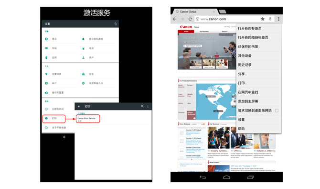Viewport: 320px width, 189px height.
Task: Open the Storage (存储) settings icon
Action: 46,48
